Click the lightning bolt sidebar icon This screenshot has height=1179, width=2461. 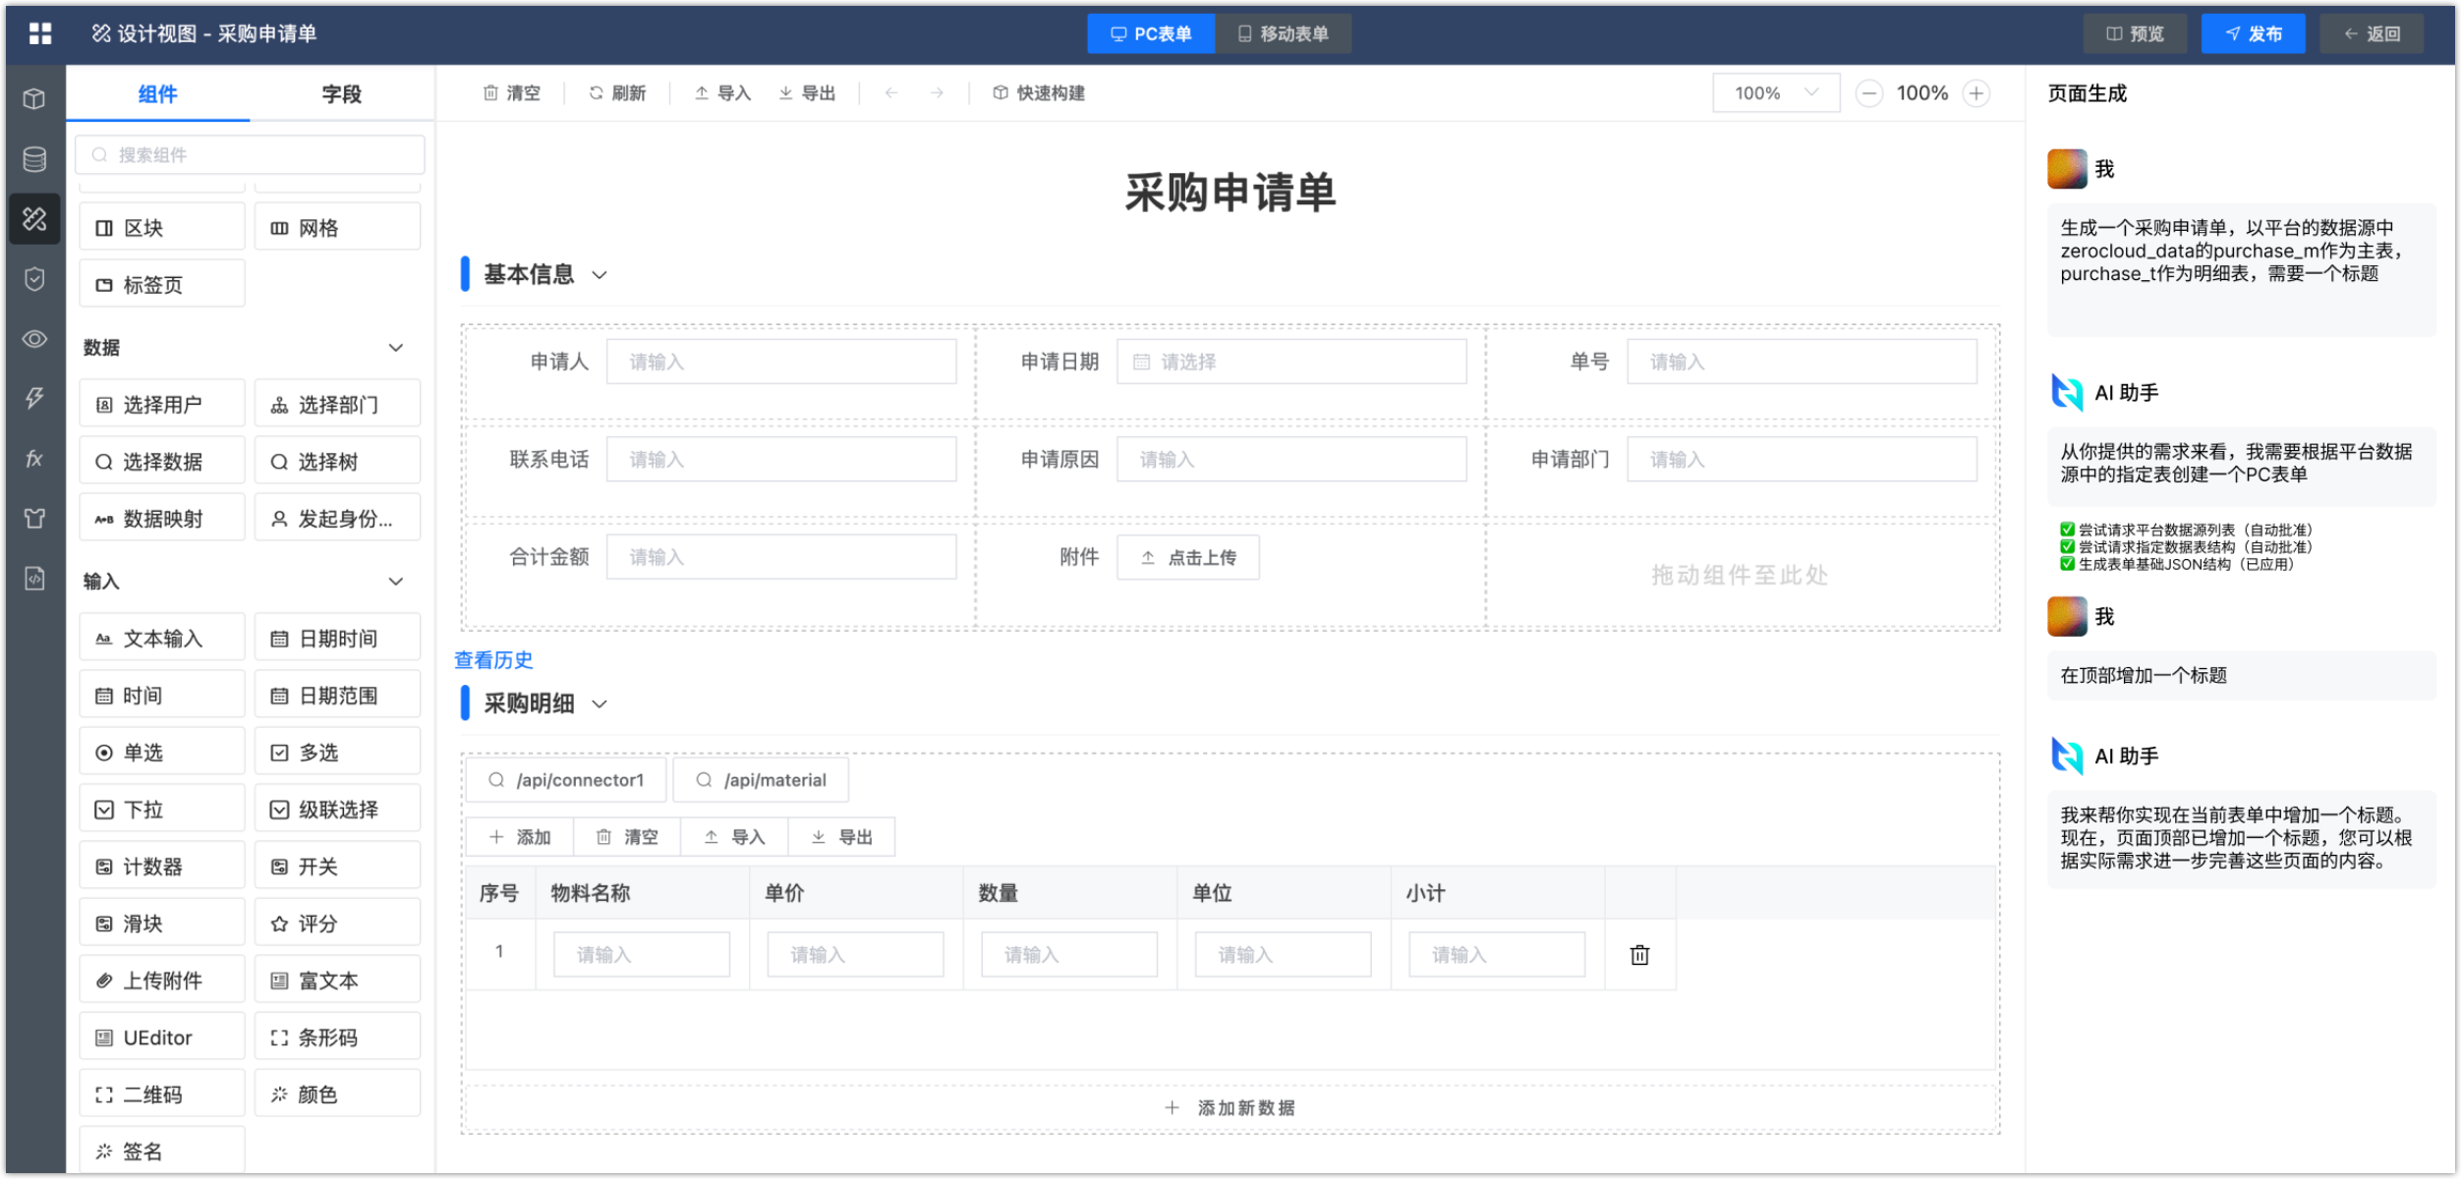pos(34,398)
